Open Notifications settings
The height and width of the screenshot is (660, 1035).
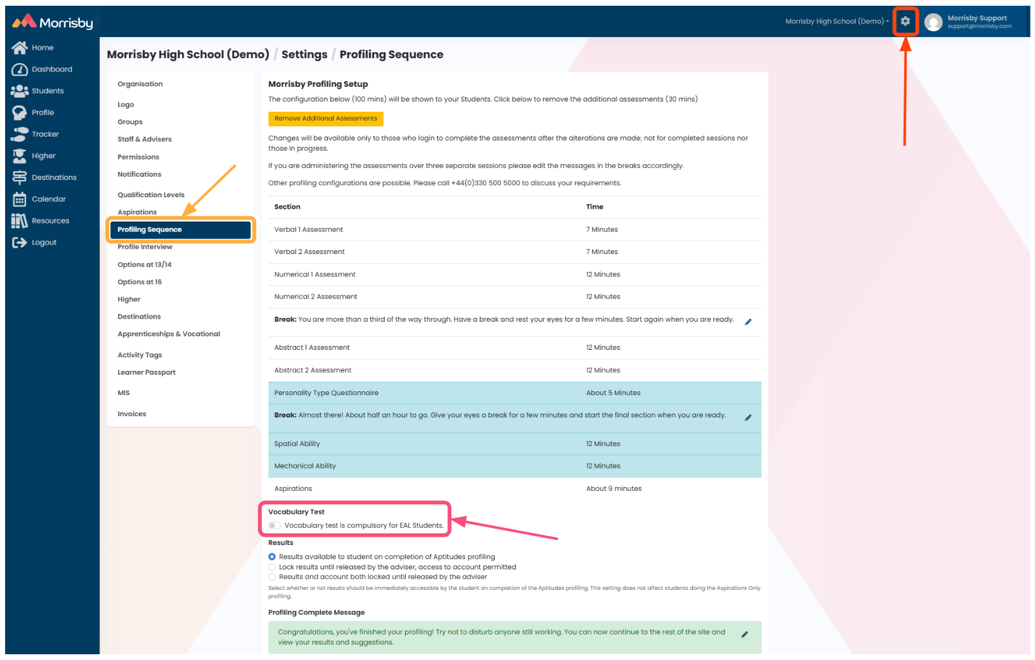139,174
